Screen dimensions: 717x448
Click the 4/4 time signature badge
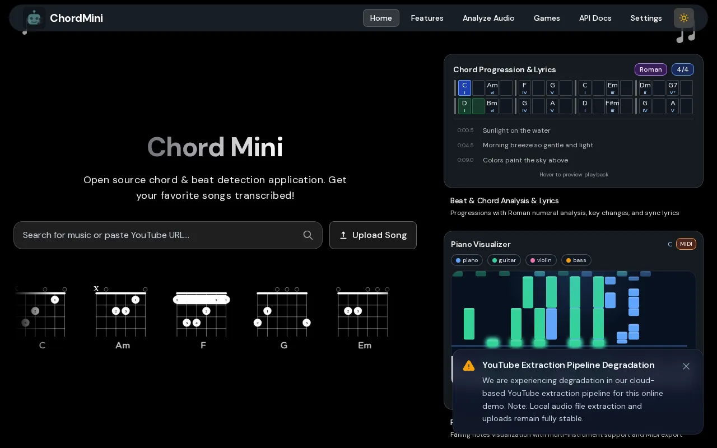[x=683, y=69]
